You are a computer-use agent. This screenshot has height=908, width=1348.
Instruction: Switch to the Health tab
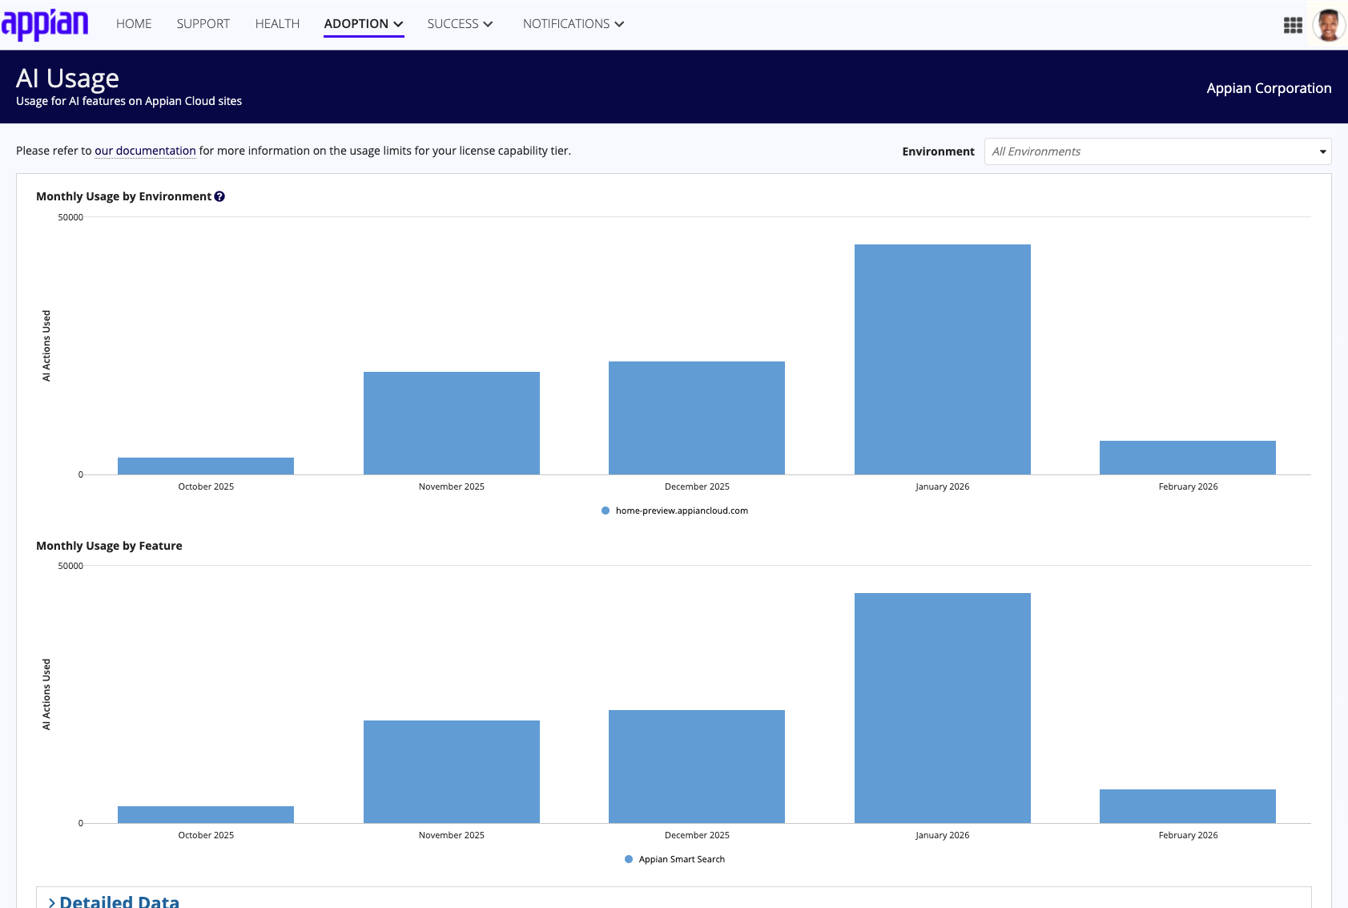click(x=277, y=24)
